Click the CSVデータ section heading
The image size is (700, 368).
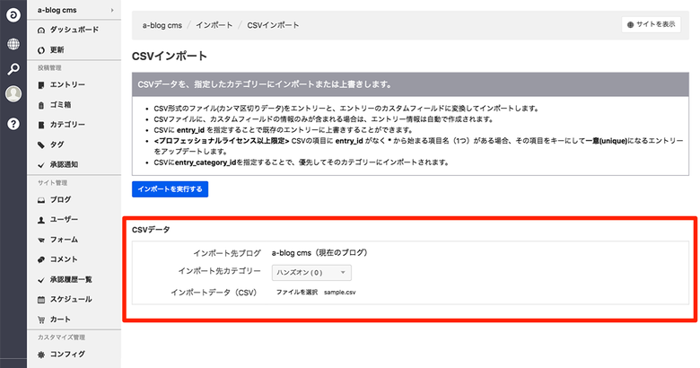151,230
